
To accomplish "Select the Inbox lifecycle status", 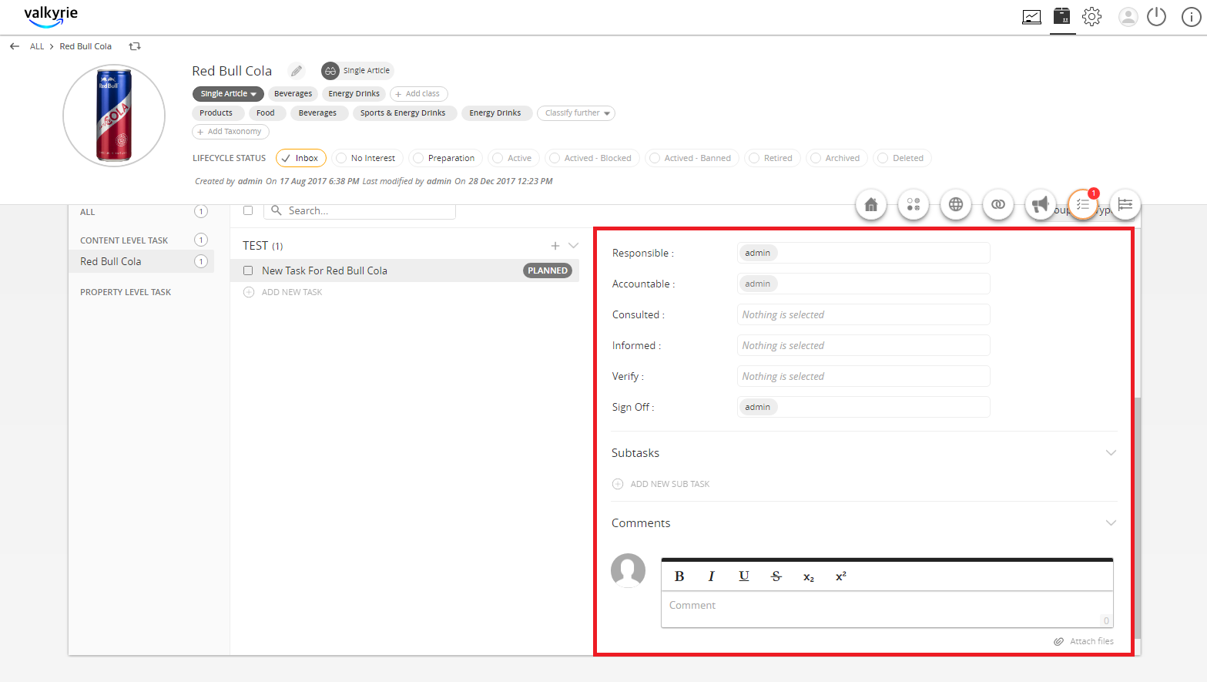I will click(301, 158).
